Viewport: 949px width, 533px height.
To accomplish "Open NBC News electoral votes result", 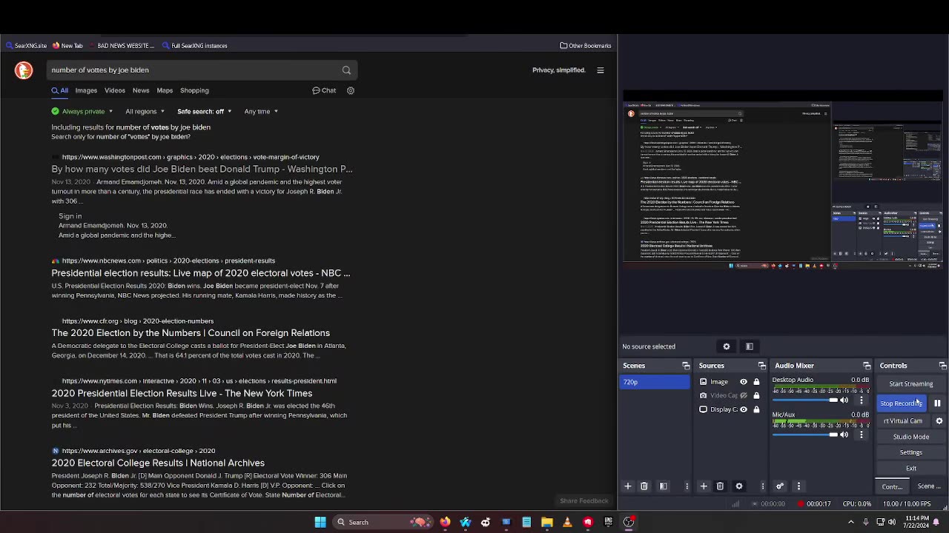I will click(200, 273).
